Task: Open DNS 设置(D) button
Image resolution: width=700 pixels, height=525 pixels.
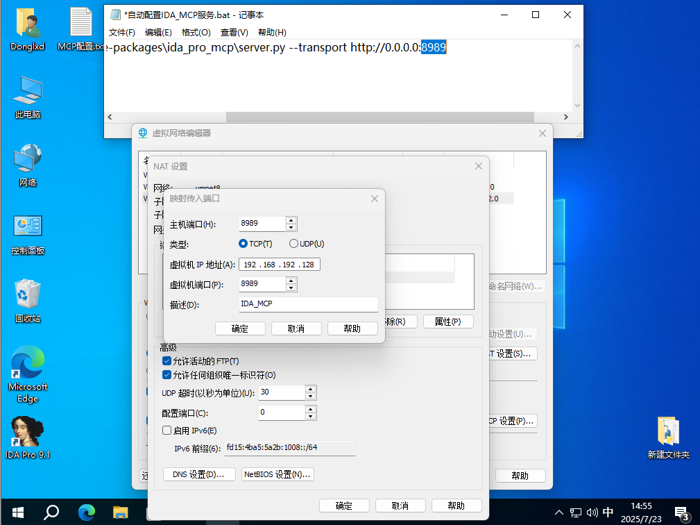Action: tap(199, 475)
